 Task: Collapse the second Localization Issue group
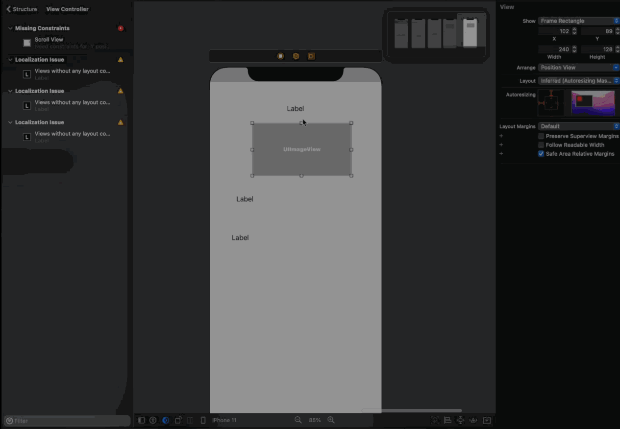[10, 91]
